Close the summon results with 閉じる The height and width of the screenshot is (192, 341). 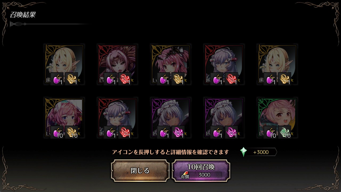140,171
